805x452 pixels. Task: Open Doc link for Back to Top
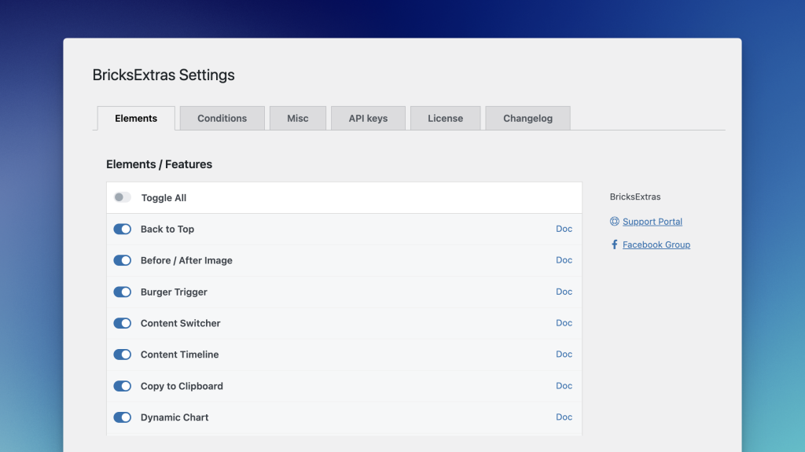coord(564,229)
